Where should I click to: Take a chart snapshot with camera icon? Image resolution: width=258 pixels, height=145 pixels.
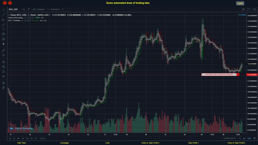click(x=254, y=9)
